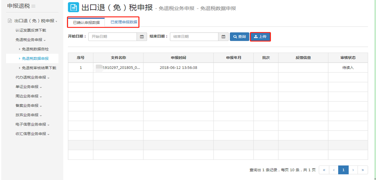This screenshot has width=376, height=180.
Task: Click the 上传 upload button
Action: 260,37
